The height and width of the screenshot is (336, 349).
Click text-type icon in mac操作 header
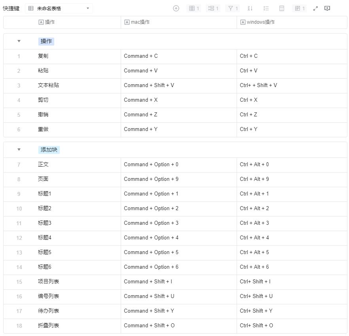[x=127, y=22]
